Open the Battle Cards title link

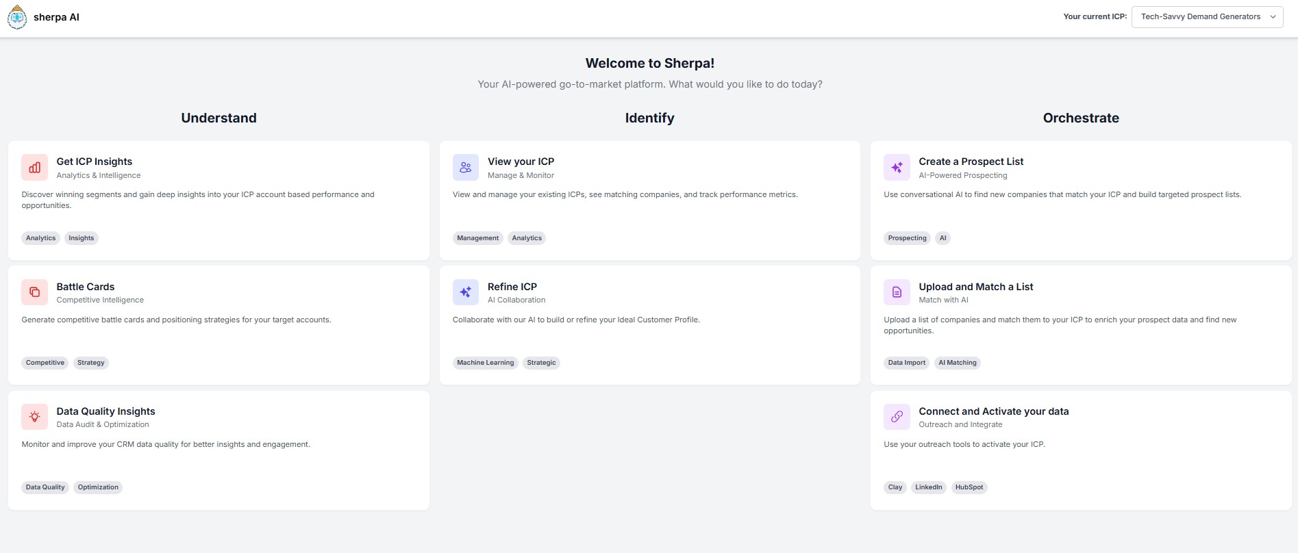(x=86, y=287)
